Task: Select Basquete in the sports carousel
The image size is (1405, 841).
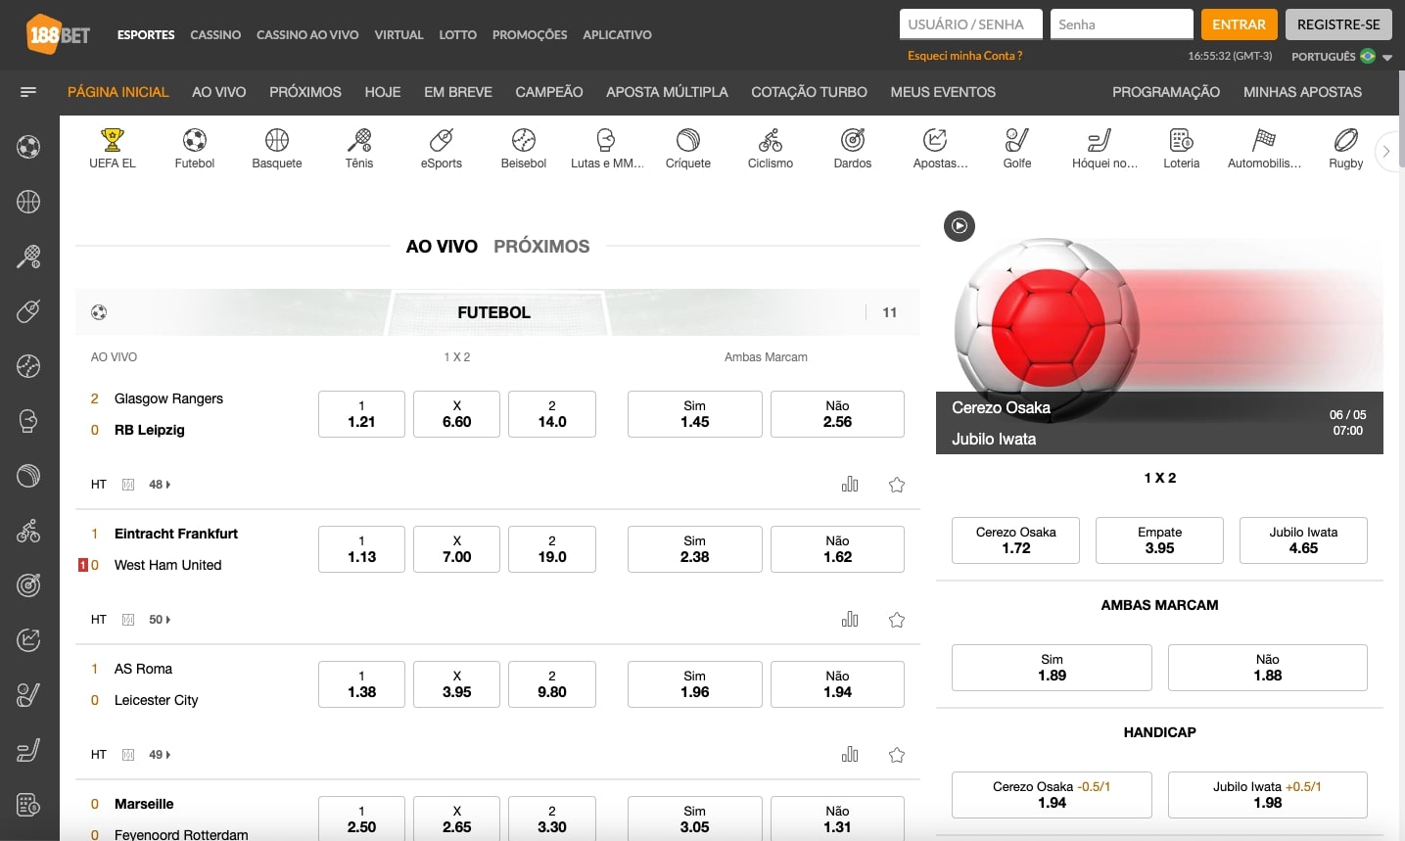Action: [277, 149]
